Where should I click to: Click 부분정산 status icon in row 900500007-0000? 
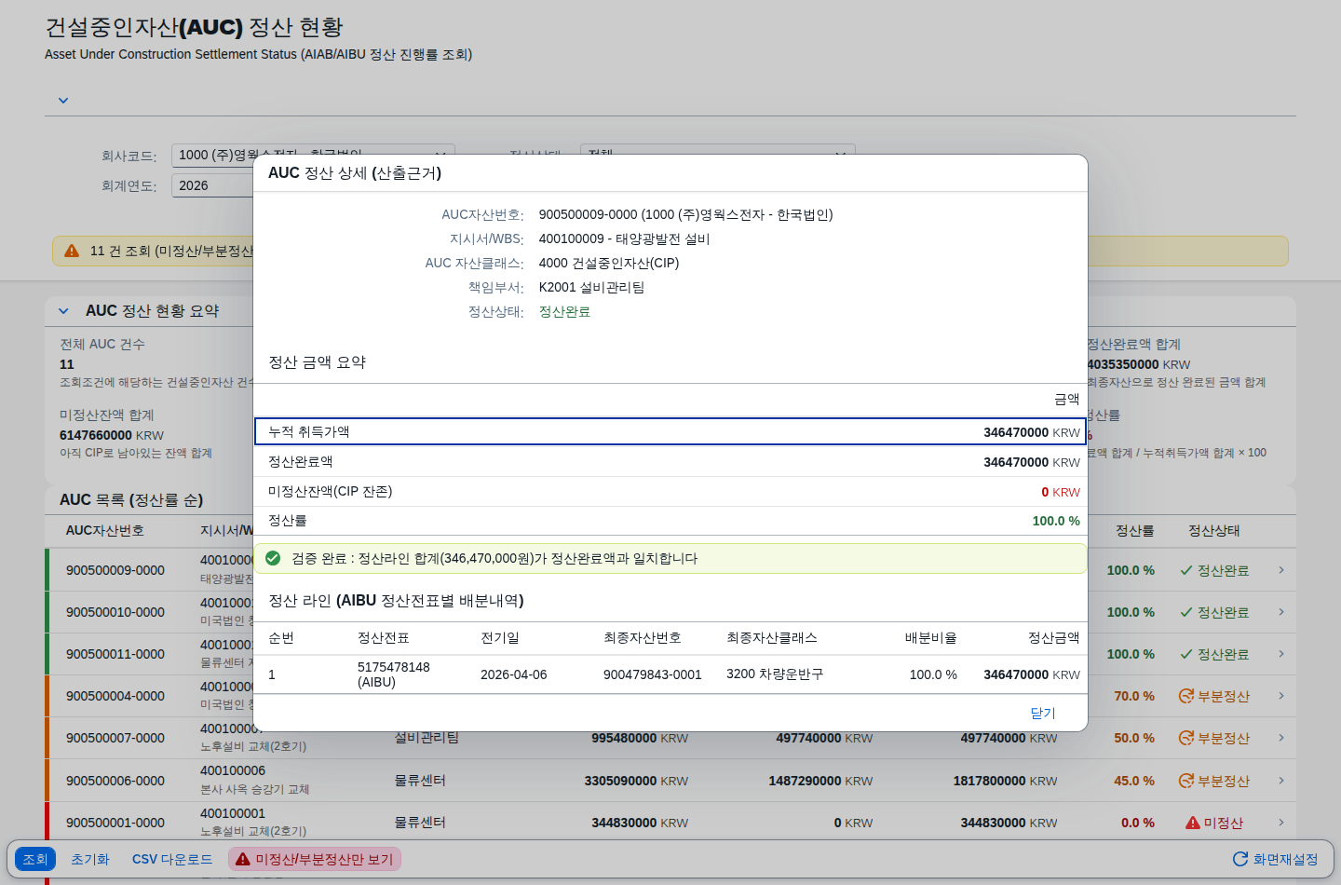pyautogui.click(x=1186, y=738)
